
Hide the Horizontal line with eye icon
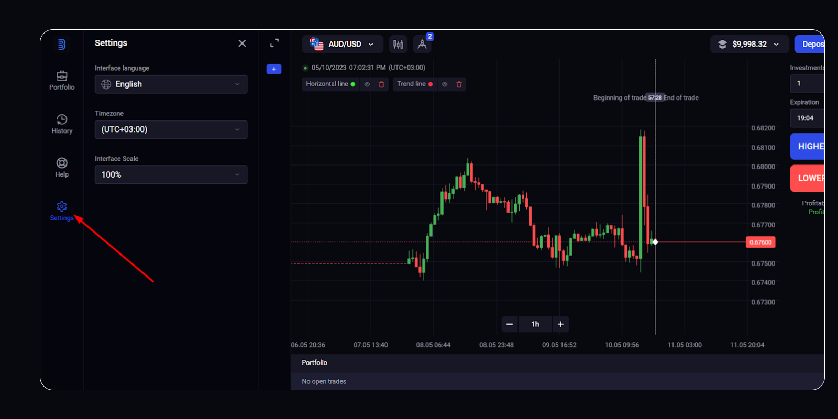[367, 84]
